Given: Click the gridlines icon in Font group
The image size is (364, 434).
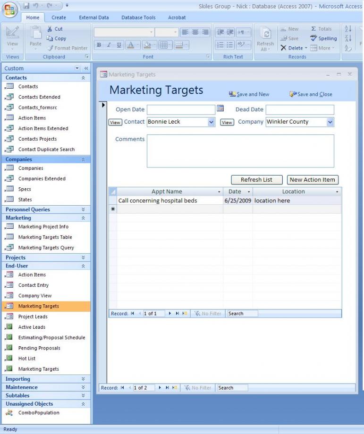Looking at the screenshot, I should pos(164,45).
